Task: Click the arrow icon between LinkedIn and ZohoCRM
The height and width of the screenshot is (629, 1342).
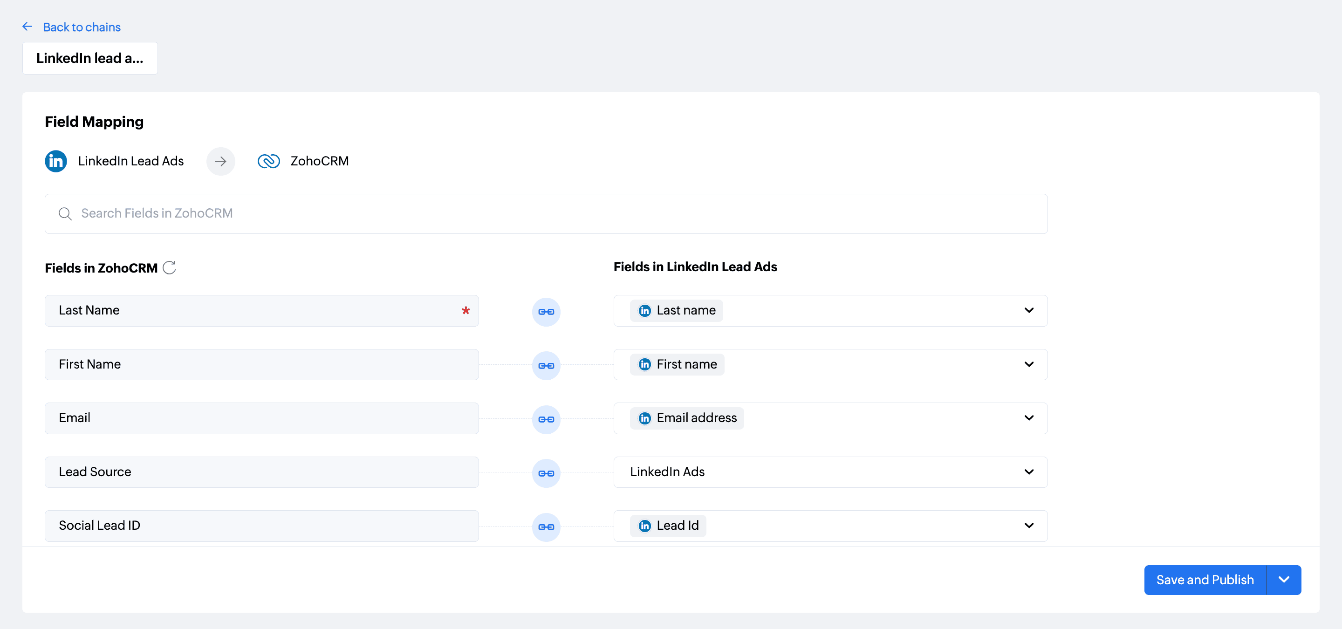Action: pos(220,161)
